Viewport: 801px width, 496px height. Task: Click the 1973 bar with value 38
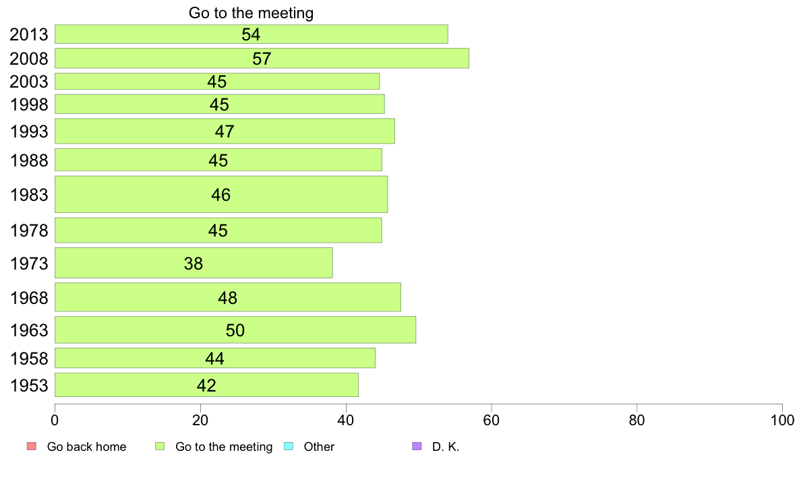(x=194, y=263)
